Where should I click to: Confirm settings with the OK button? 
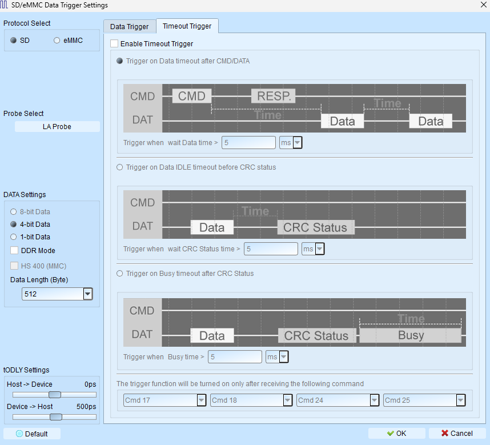(x=396, y=433)
